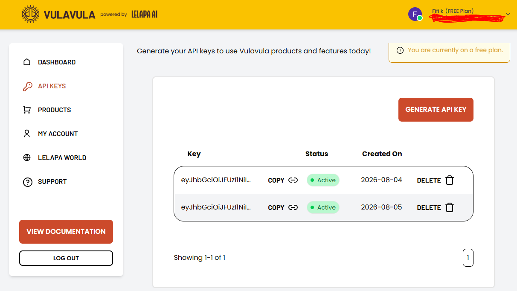Click the 2026-08-04 created date
517x291 pixels.
[381, 180]
